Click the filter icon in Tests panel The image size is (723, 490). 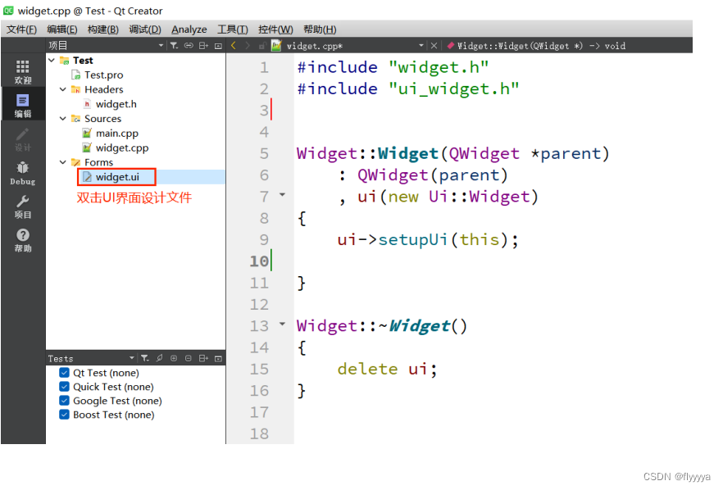(145, 358)
